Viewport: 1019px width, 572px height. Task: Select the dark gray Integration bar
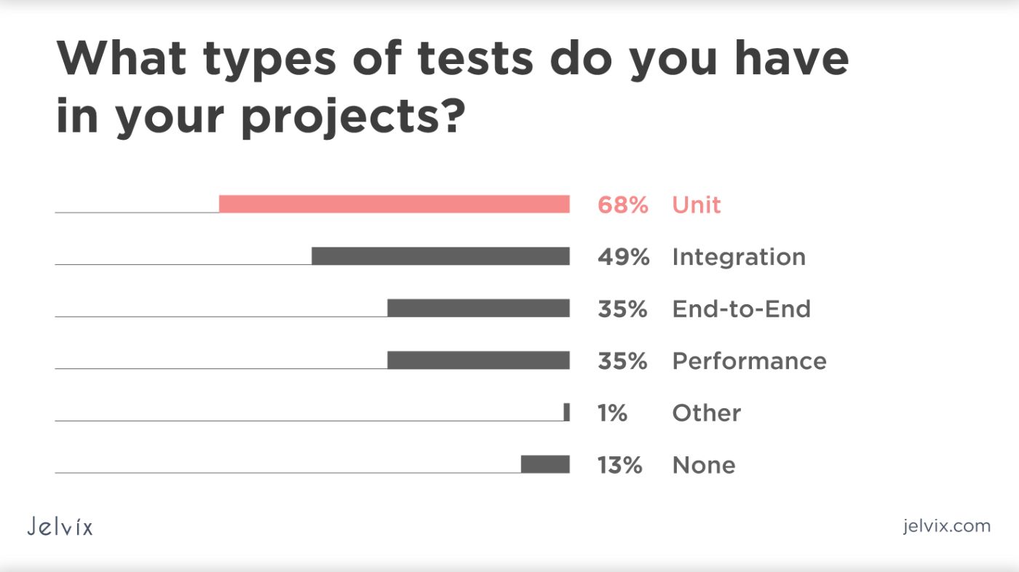pos(440,256)
